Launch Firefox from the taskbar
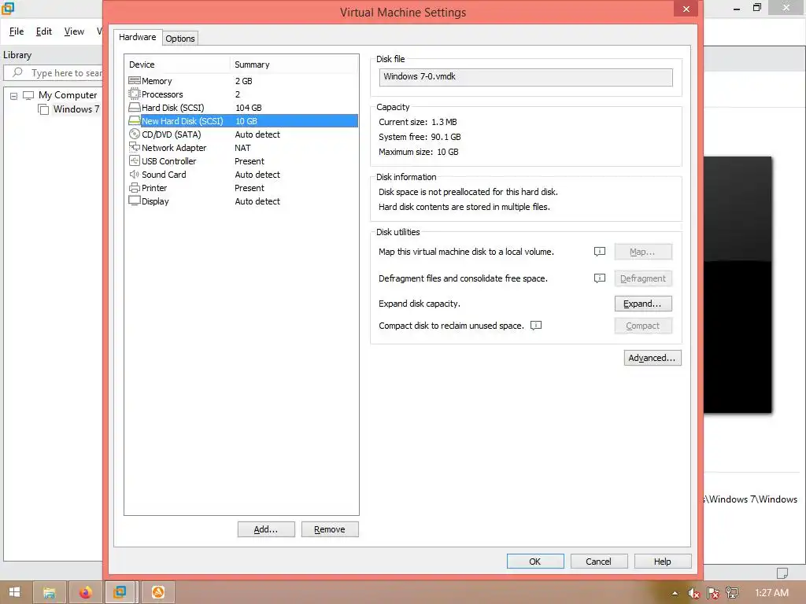 tap(85, 592)
